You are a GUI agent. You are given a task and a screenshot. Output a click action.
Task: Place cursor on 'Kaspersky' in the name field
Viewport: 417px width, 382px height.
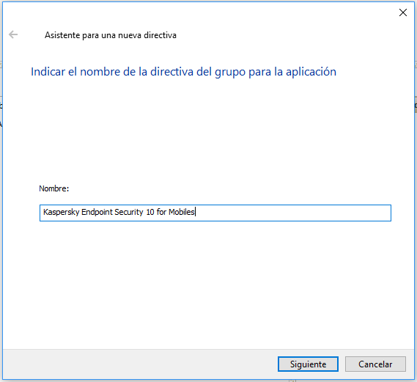pyautogui.click(x=61, y=212)
